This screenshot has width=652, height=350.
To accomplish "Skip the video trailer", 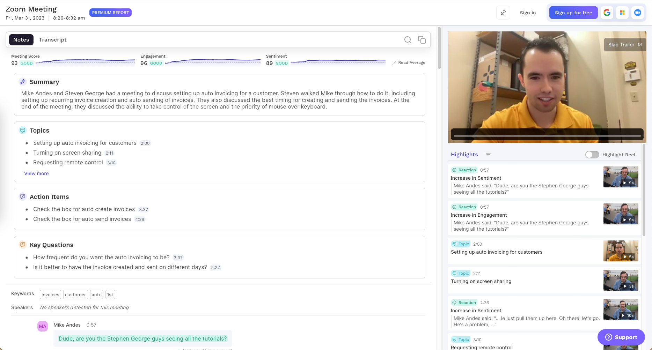I will (625, 45).
